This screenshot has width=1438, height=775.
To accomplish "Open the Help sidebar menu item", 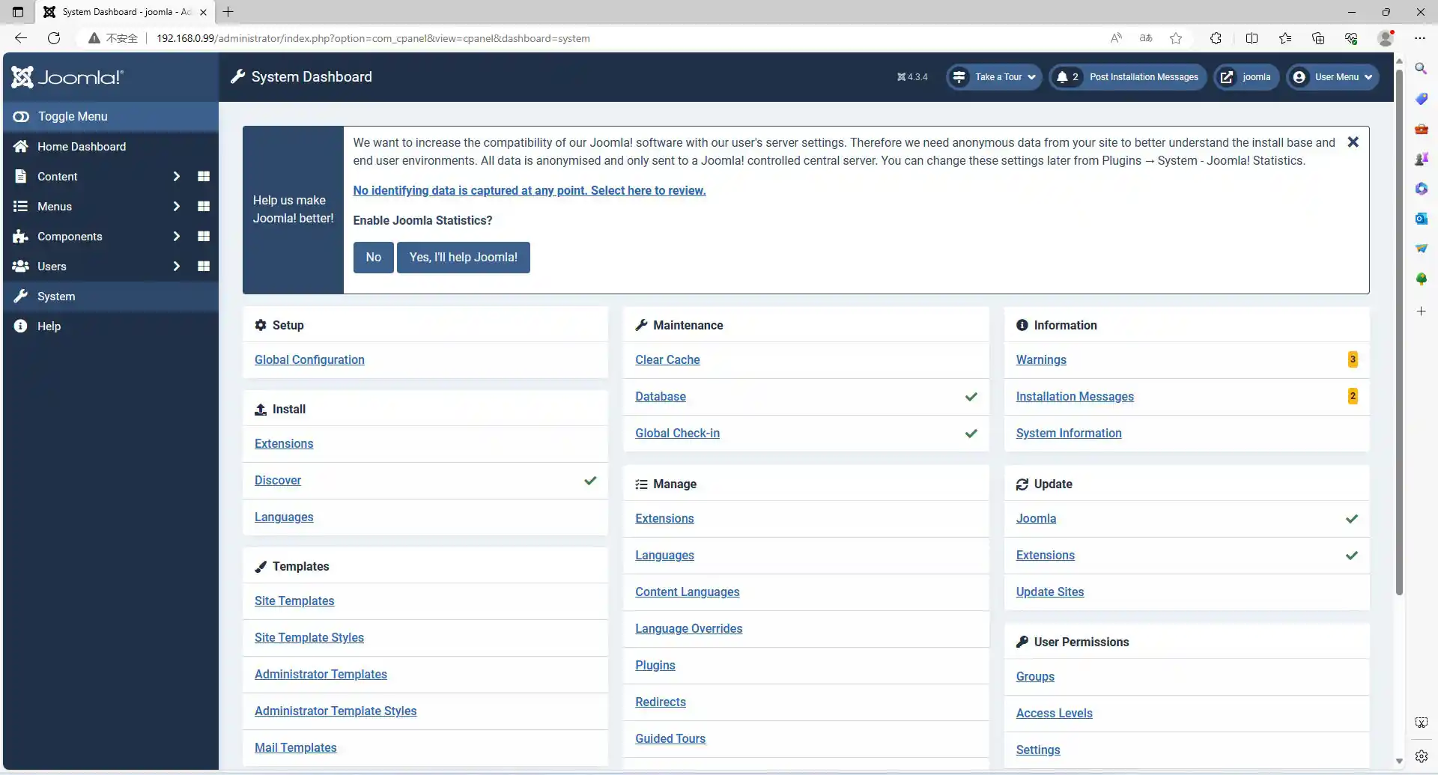I will tap(49, 326).
